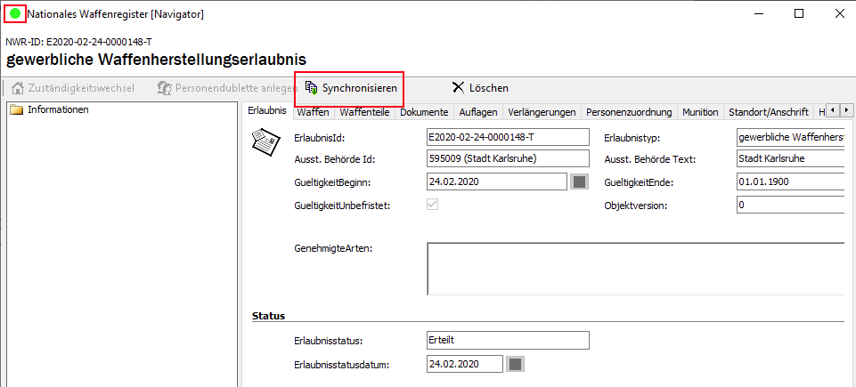856x387 pixels.
Task: Switch to the Dokumente tab
Action: [424, 112]
